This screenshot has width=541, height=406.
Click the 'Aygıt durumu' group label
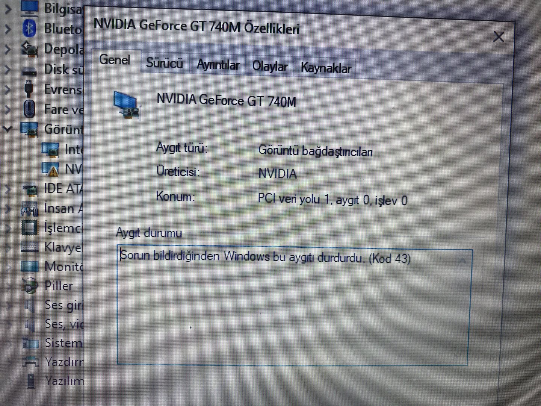coord(149,233)
